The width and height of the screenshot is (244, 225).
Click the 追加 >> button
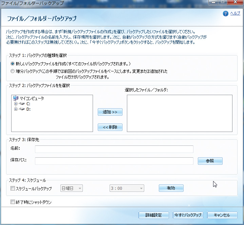(110, 112)
